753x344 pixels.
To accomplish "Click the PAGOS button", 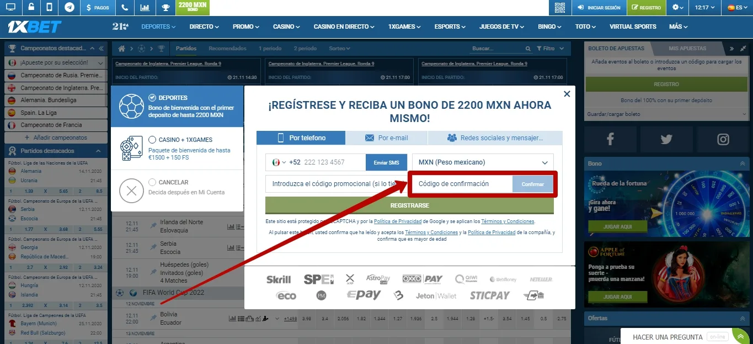I will pyautogui.click(x=98, y=8).
